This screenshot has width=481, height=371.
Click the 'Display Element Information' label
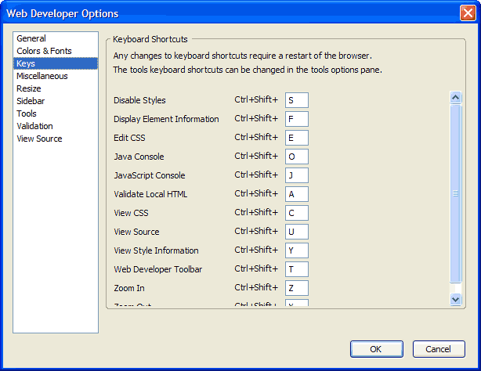(x=166, y=119)
